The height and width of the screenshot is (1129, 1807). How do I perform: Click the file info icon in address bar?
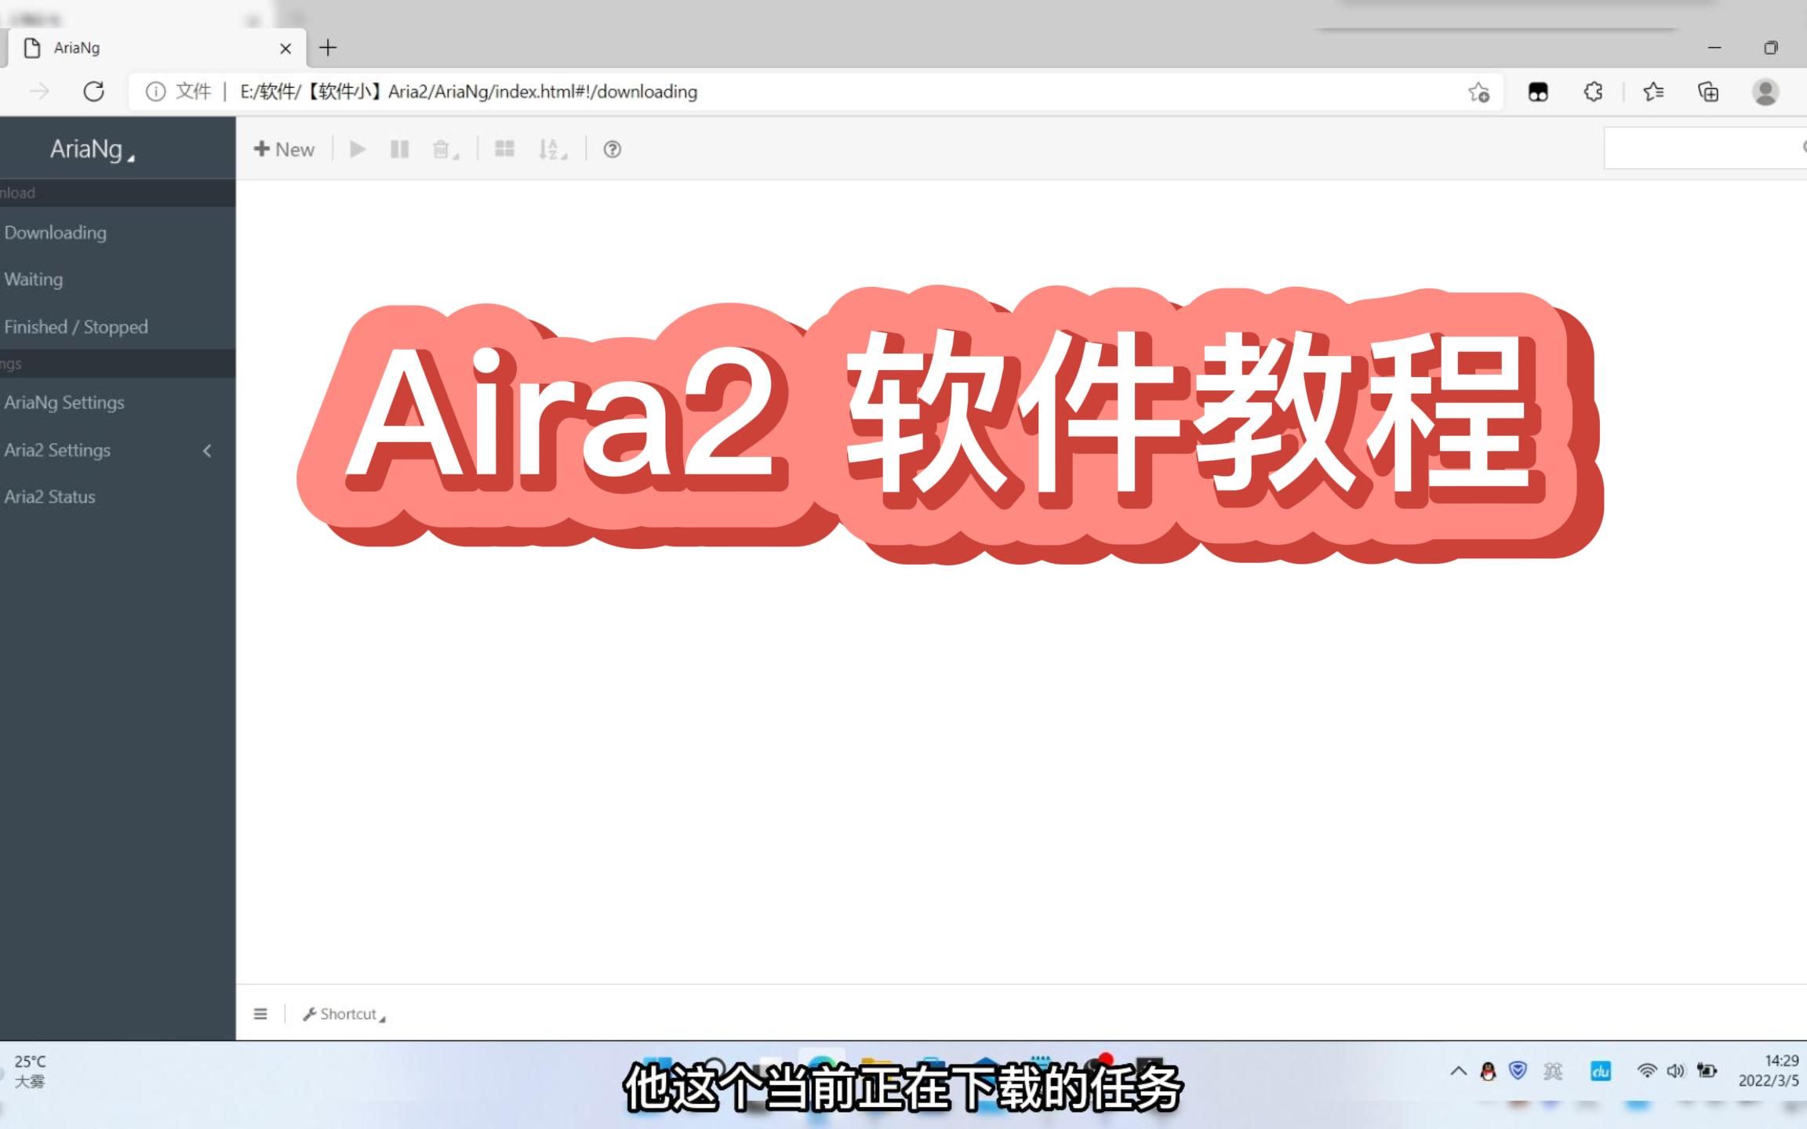156,92
